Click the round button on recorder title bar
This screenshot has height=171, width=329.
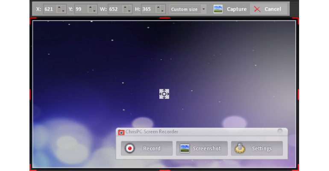click(280, 131)
